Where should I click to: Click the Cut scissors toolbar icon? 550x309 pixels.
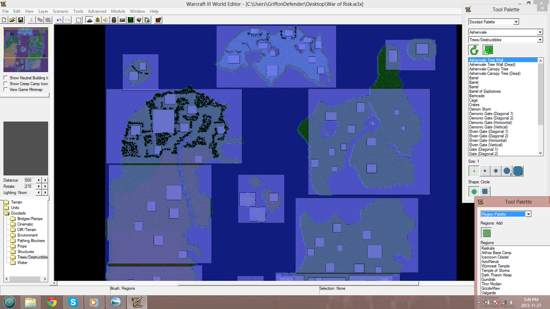click(x=31, y=20)
